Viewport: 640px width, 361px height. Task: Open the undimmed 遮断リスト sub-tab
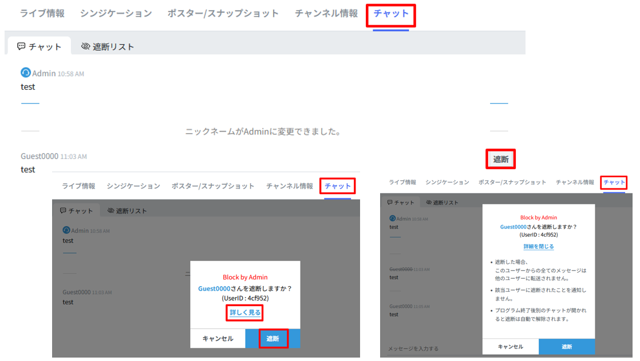(108, 46)
